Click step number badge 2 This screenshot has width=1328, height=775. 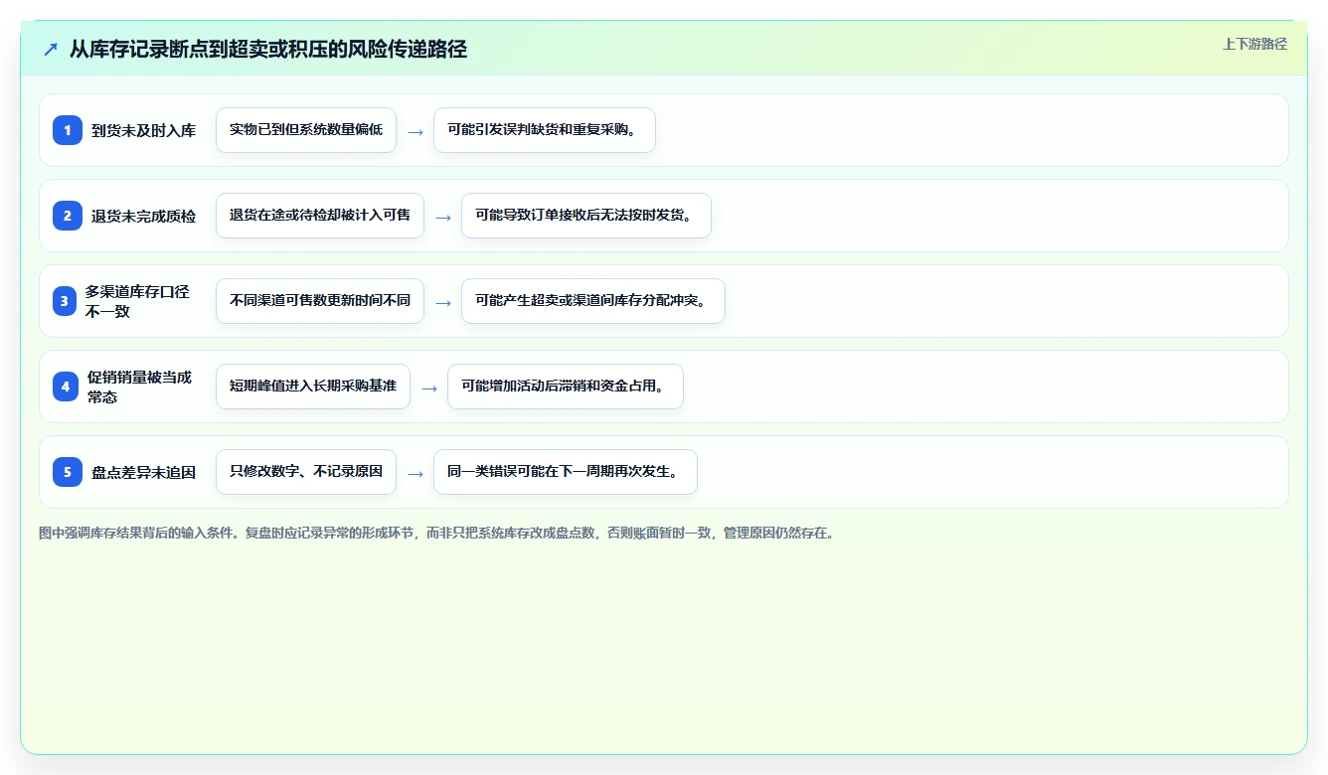68,215
